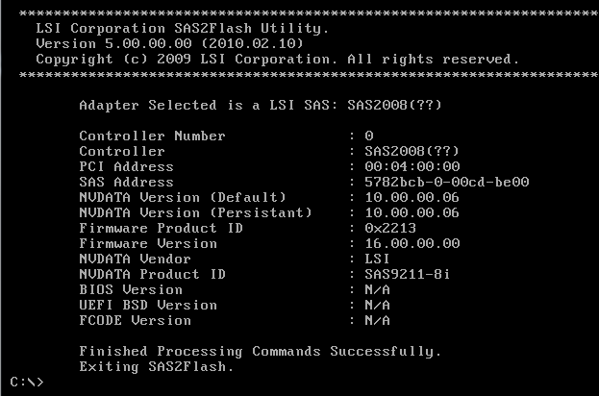Click the Copyright 2009 LSI Corporation line
The height and width of the screenshot is (396, 599).
click(x=277, y=60)
